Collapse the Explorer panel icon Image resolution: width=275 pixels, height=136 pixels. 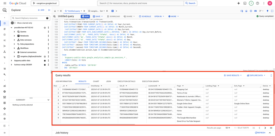click(x=49, y=10)
